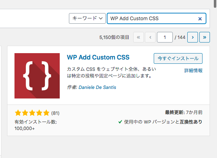Clear the plugin search field text
Image resolution: width=217 pixels, height=158 pixels.
(200, 19)
